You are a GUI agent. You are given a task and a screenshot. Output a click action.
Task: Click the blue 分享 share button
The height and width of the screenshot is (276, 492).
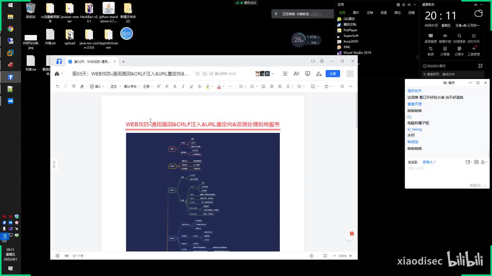point(332,74)
